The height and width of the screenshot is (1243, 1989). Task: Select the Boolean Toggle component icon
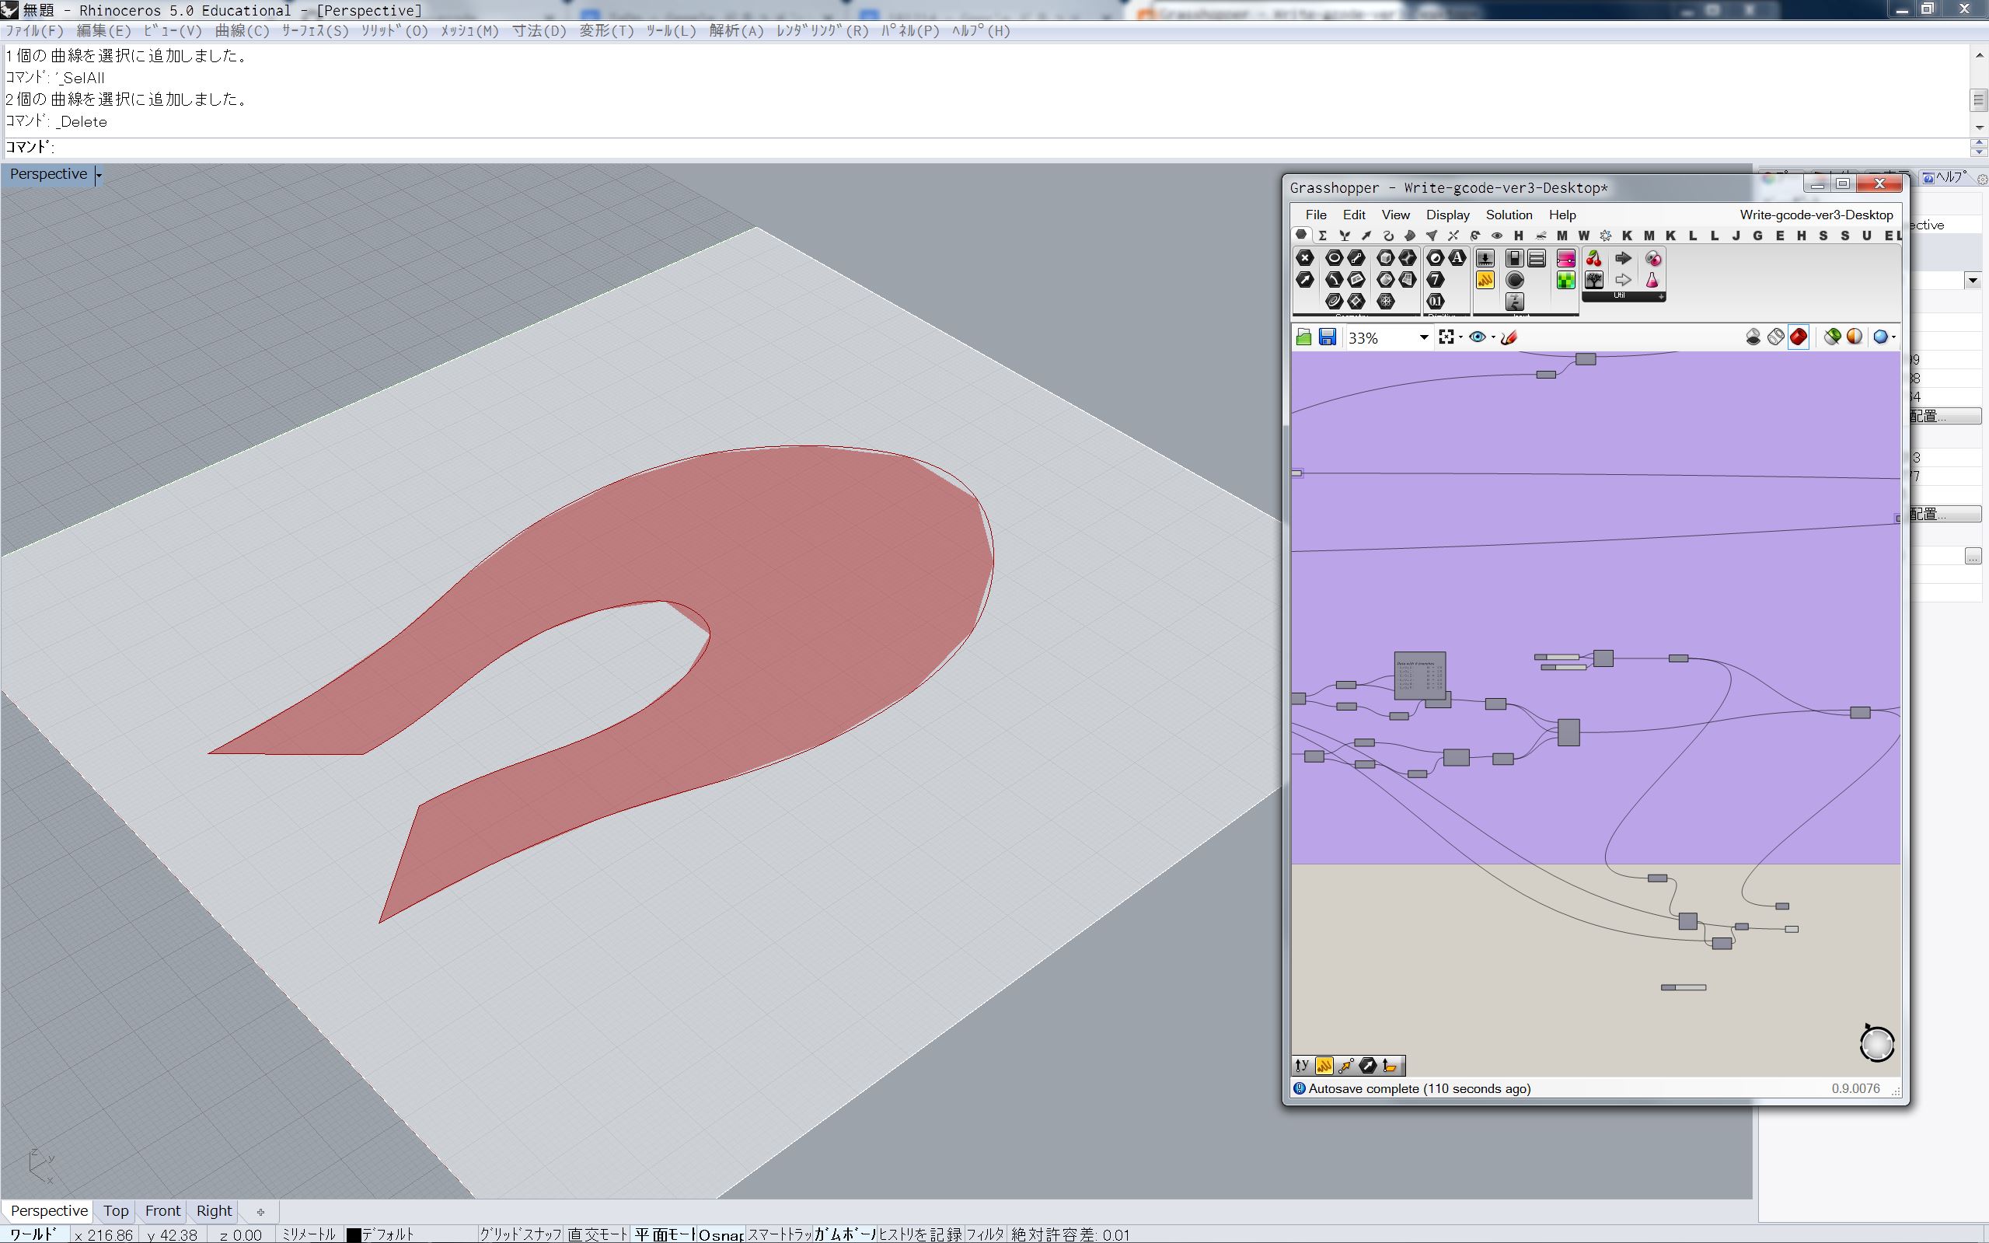[1514, 258]
